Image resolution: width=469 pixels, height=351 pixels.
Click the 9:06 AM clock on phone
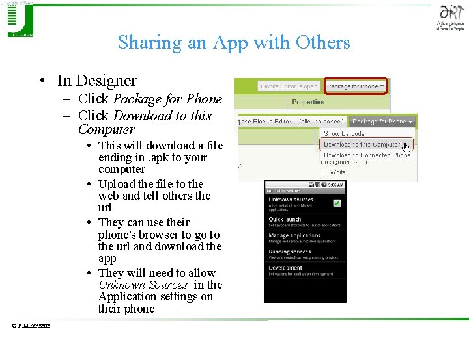tap(335, 185)
